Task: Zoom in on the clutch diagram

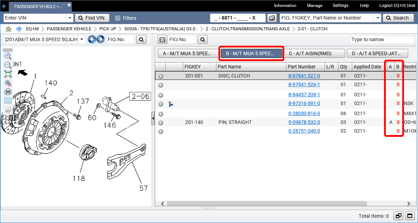Action: [8, 56]
